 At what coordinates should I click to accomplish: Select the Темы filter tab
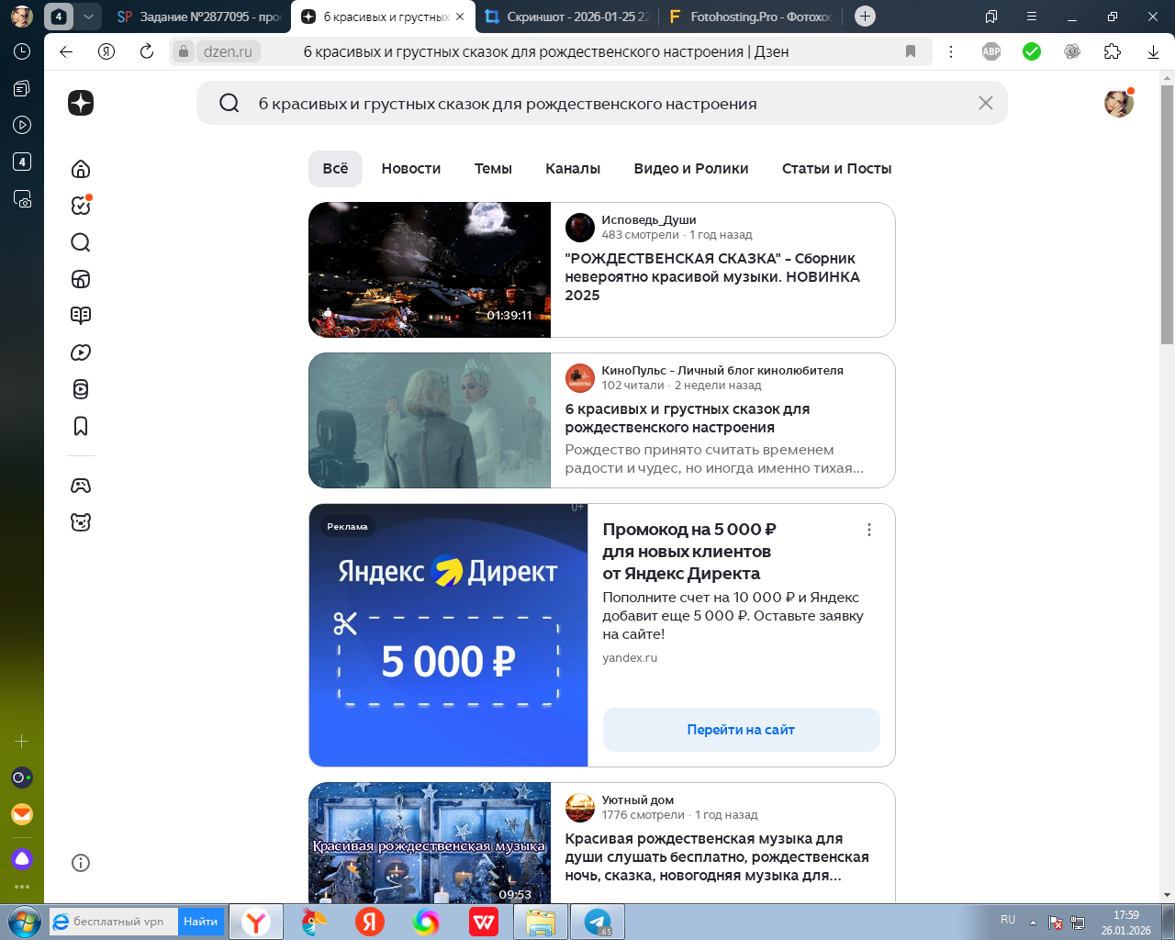[493, 169]
